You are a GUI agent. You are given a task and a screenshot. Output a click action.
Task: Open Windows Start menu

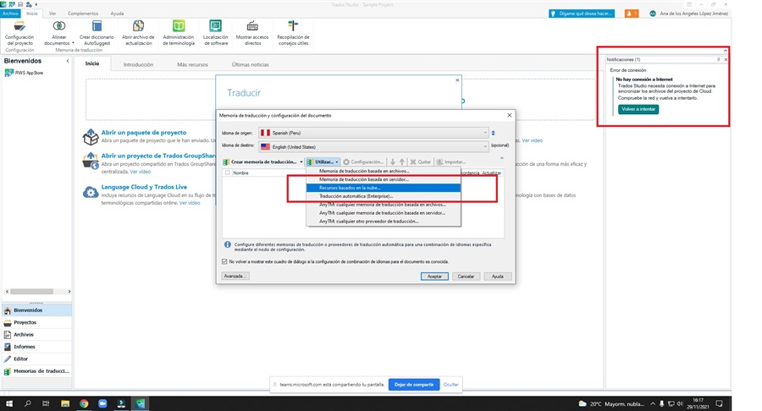(8, 403)
